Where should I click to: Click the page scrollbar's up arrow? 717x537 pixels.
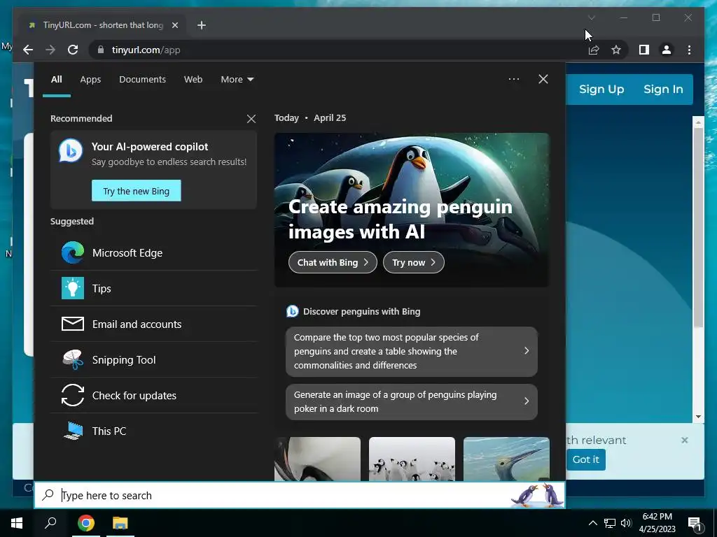(698, 122)
